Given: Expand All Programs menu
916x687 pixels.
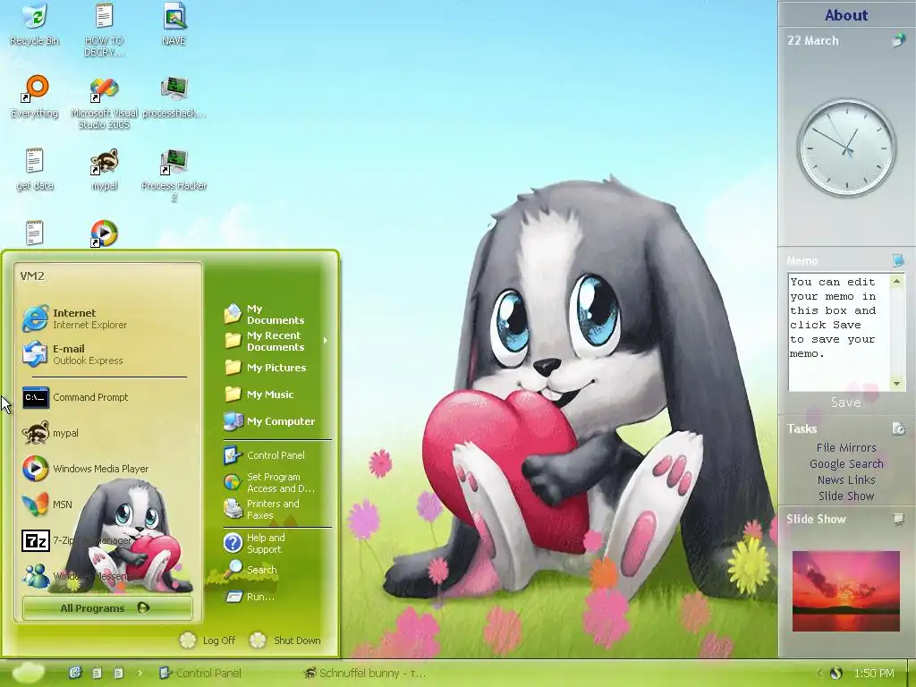Looking at the screenshot, I should point(107,608).
